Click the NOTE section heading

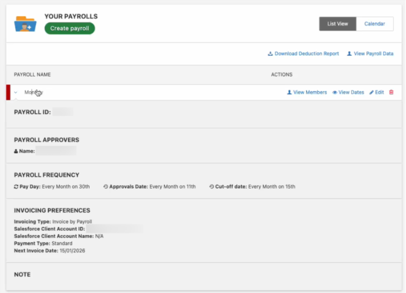22,274
